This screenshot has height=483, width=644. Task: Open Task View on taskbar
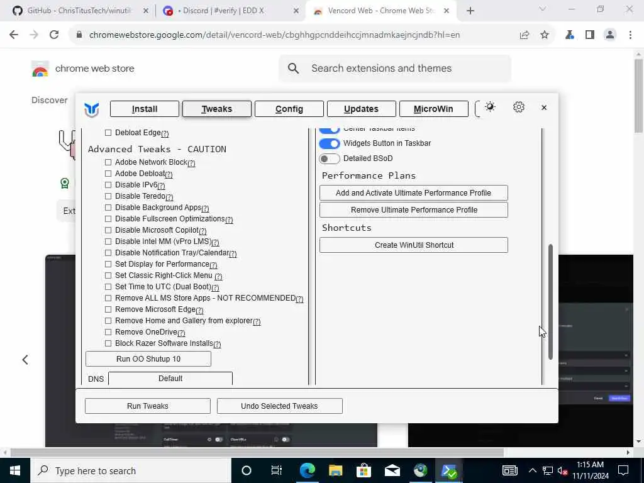(277, 470)
